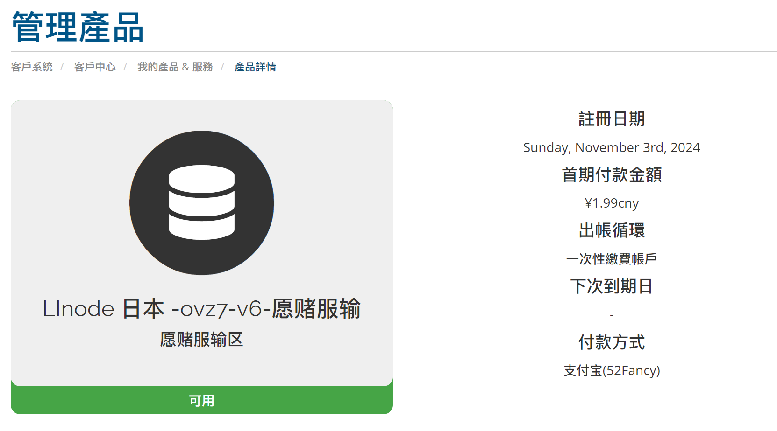
Task: Click the 註冊日期 section heading
Action: point(611,119)
